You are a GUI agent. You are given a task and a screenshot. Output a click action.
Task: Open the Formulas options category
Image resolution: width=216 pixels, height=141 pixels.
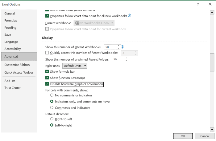click(19, 21)
